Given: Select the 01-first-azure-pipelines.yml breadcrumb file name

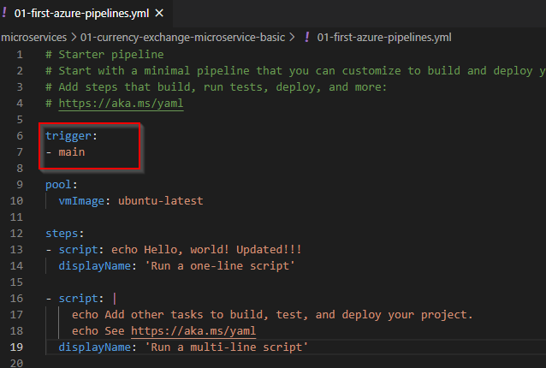Looking at the screenshot, I should pyautogui.click(x=384, y=38).
